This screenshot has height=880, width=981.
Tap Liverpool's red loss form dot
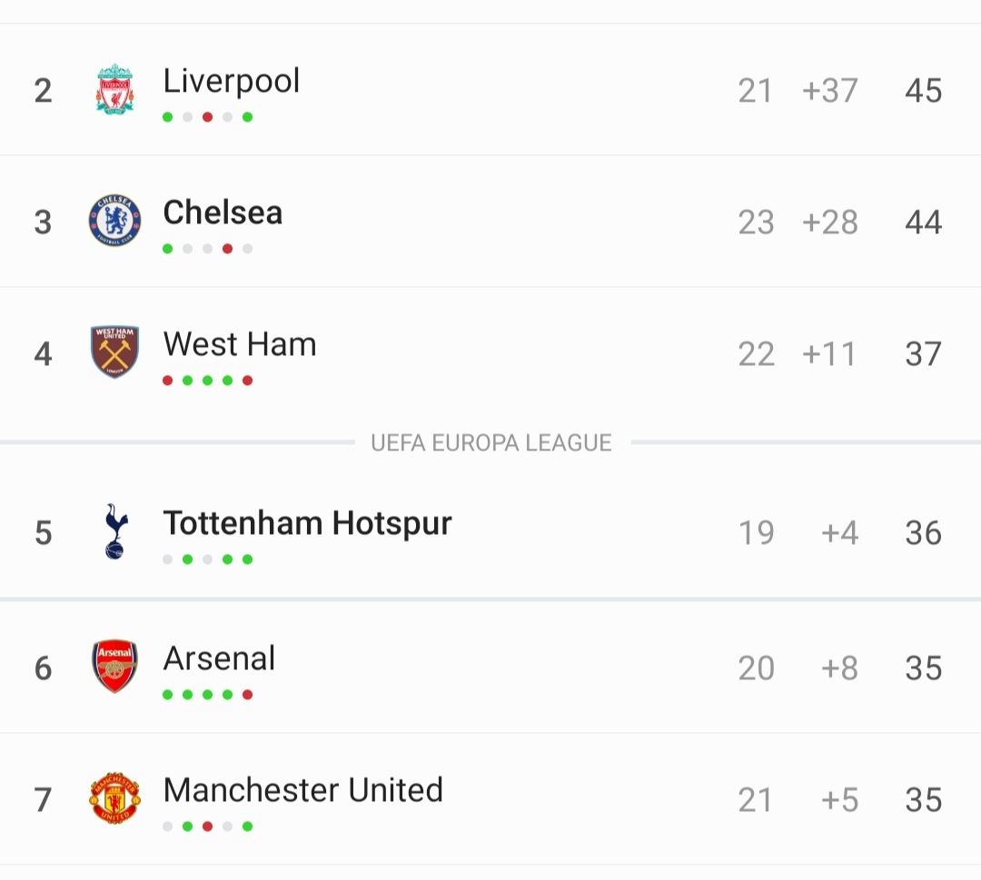[x=208, y=117]
